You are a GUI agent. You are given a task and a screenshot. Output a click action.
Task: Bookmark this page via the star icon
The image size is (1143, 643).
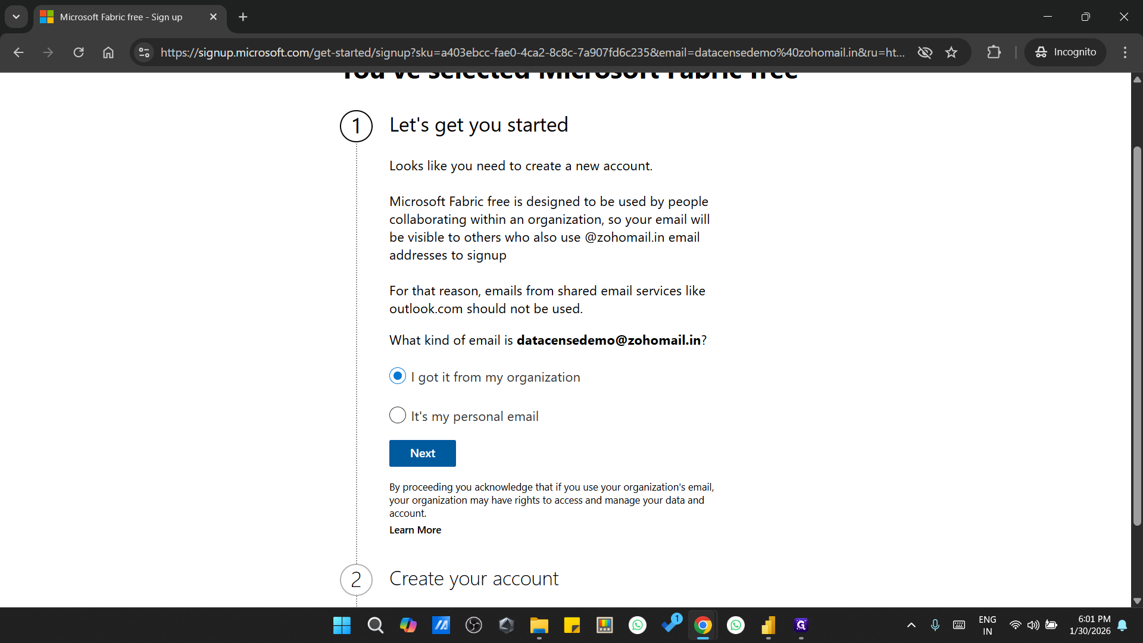point(951,52)
